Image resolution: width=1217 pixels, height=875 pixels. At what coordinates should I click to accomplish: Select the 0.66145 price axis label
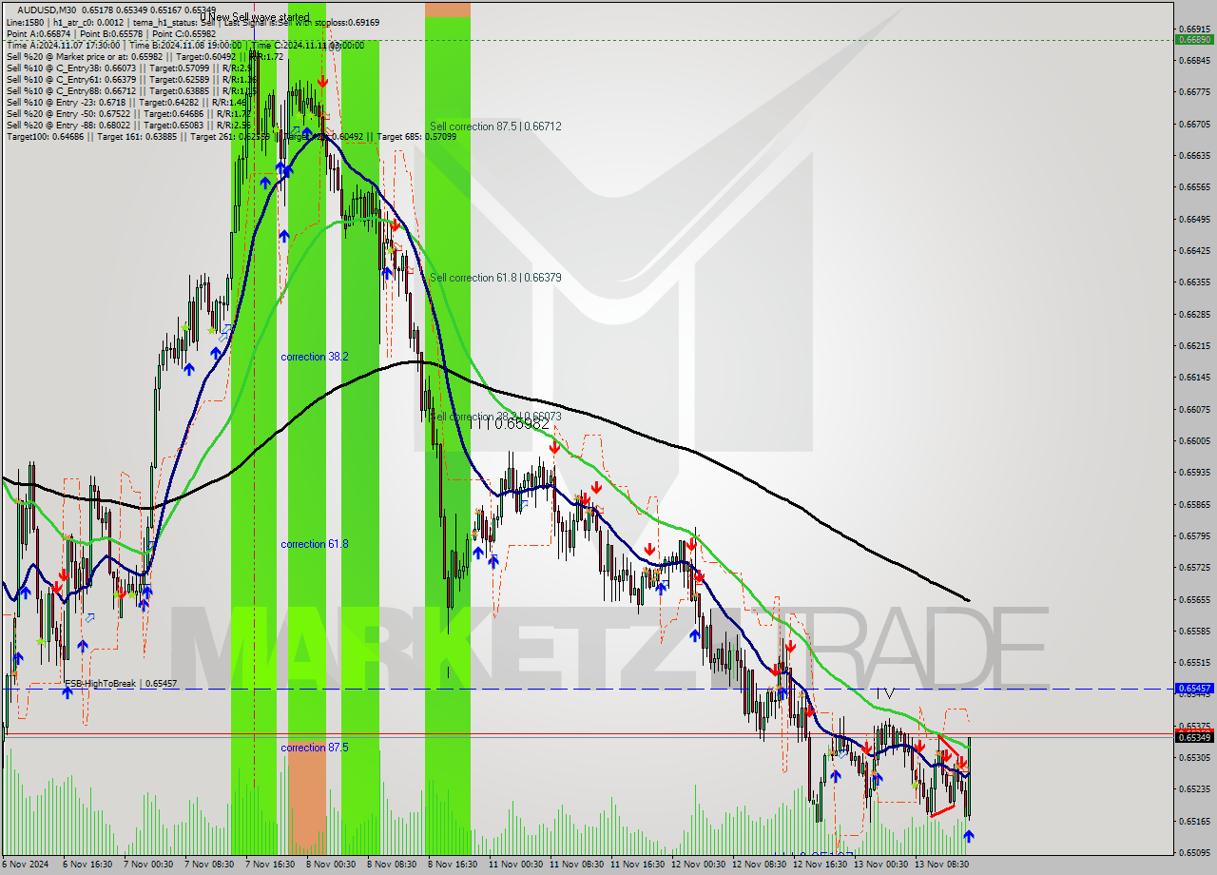point(1194,377)
